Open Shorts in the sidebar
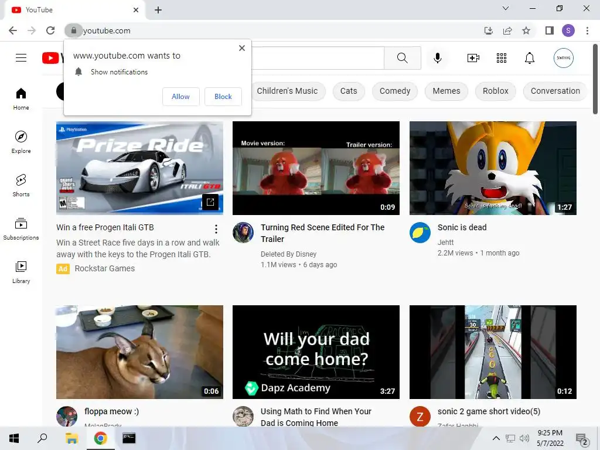Screen dimensions: 600x450 tap(21, 185)
